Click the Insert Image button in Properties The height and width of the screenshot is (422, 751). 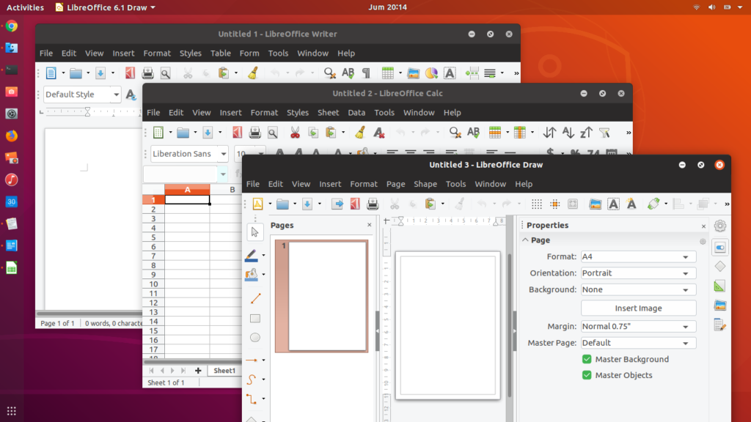click(x=638, y=308)
